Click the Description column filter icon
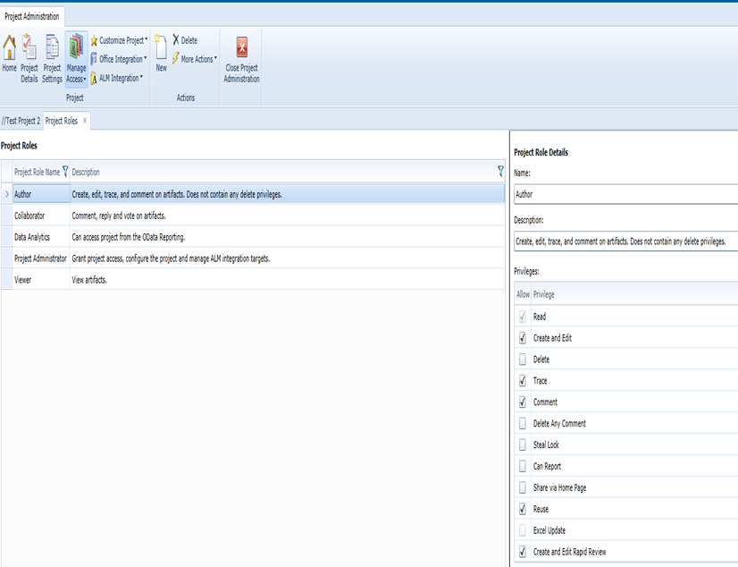Image resolution: width=738 pixels, height=567 pixels. click(499, 171)
